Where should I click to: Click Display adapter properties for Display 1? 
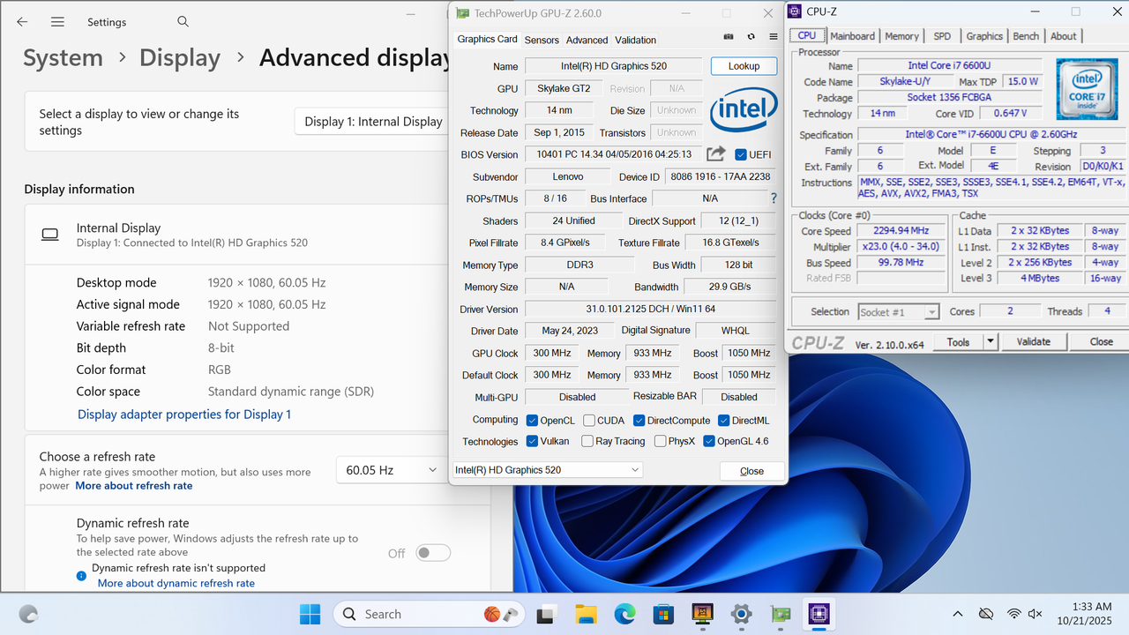pos(184,415)
